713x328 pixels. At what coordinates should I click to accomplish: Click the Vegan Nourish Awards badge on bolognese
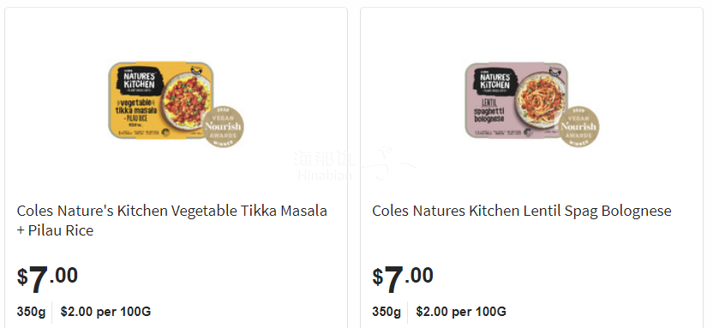(578, 126)
